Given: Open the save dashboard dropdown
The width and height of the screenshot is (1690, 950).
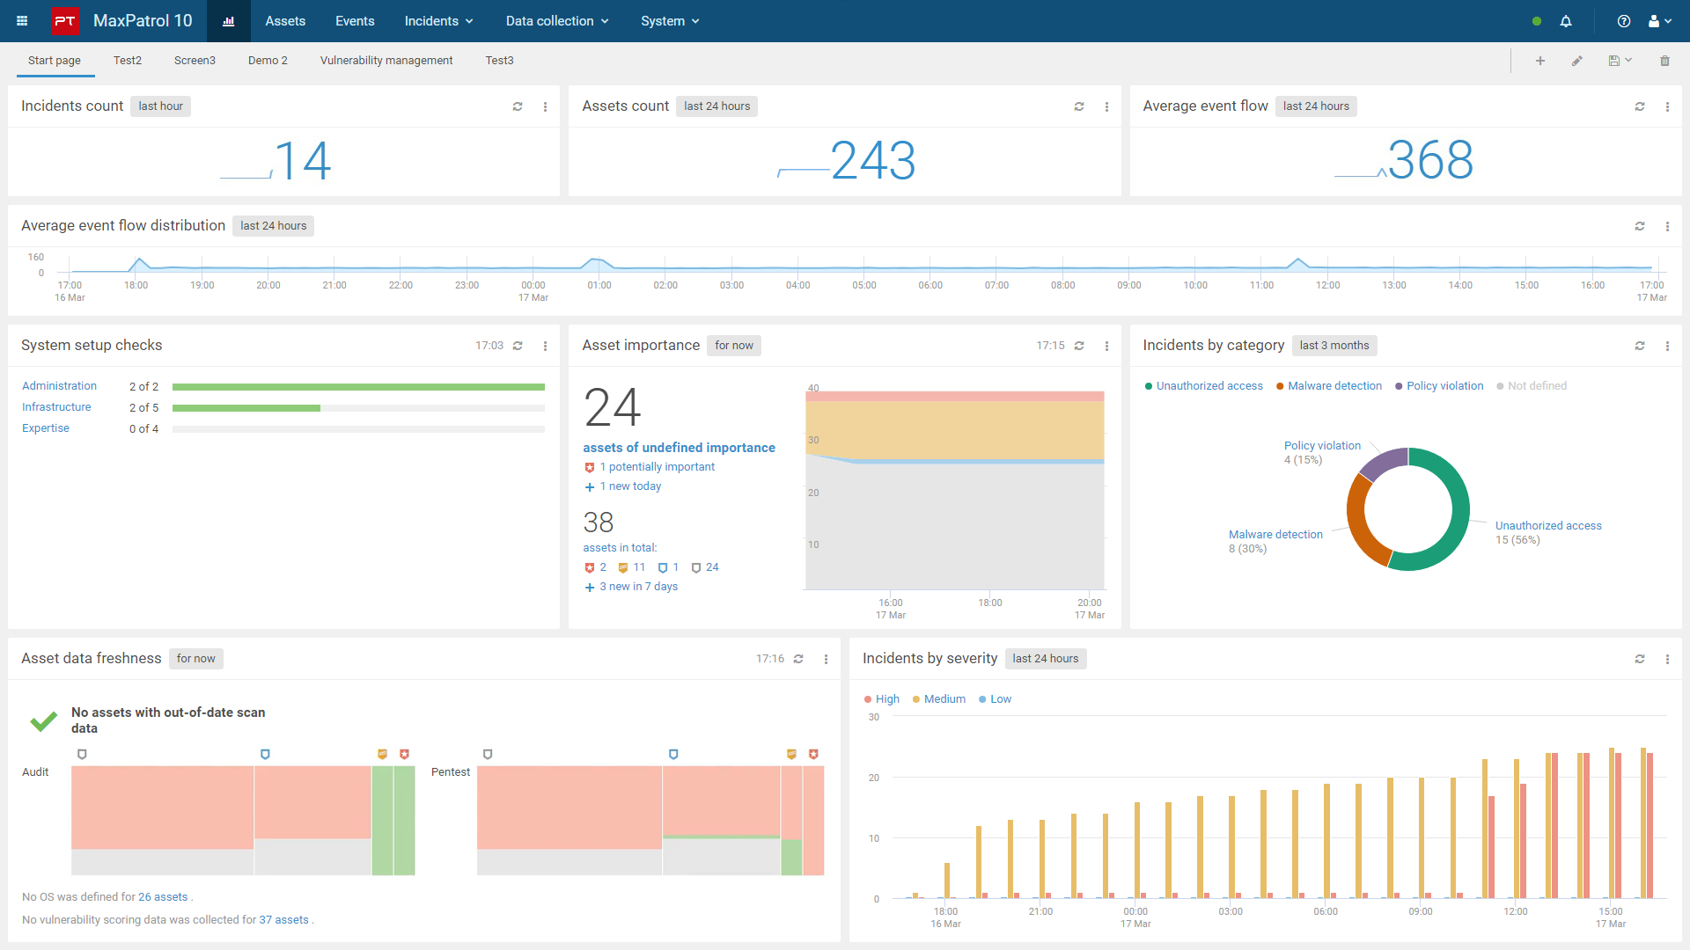Looking at the screenshot, I should tap(1620, 61).
